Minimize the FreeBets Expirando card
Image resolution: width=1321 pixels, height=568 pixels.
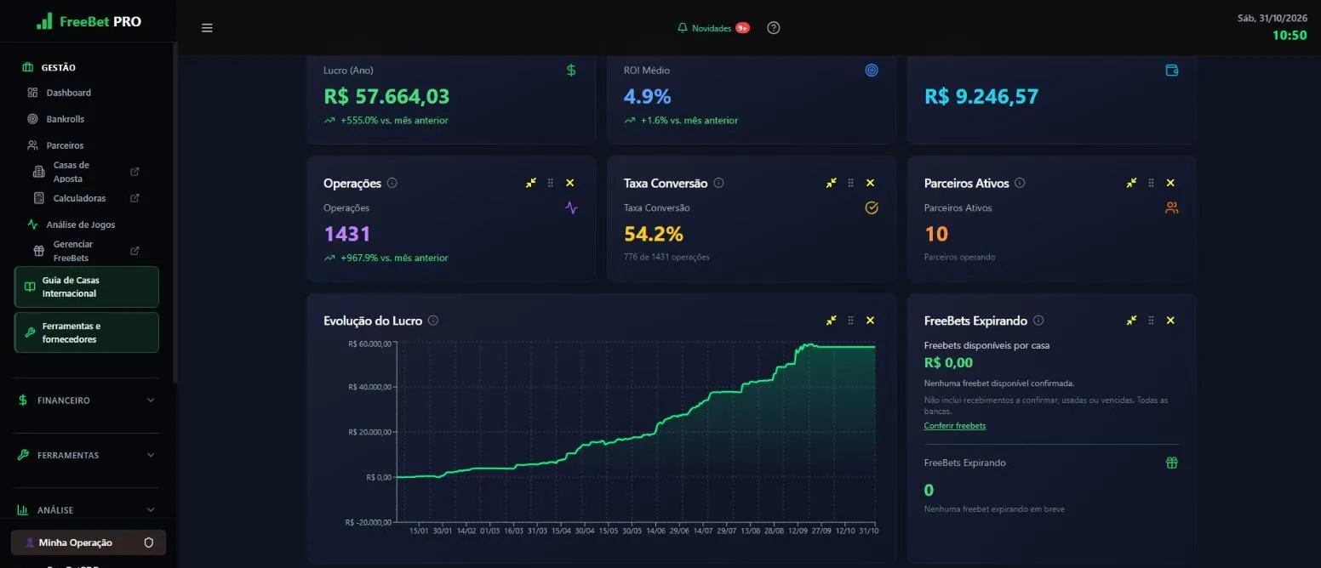tap(1131, 321)
